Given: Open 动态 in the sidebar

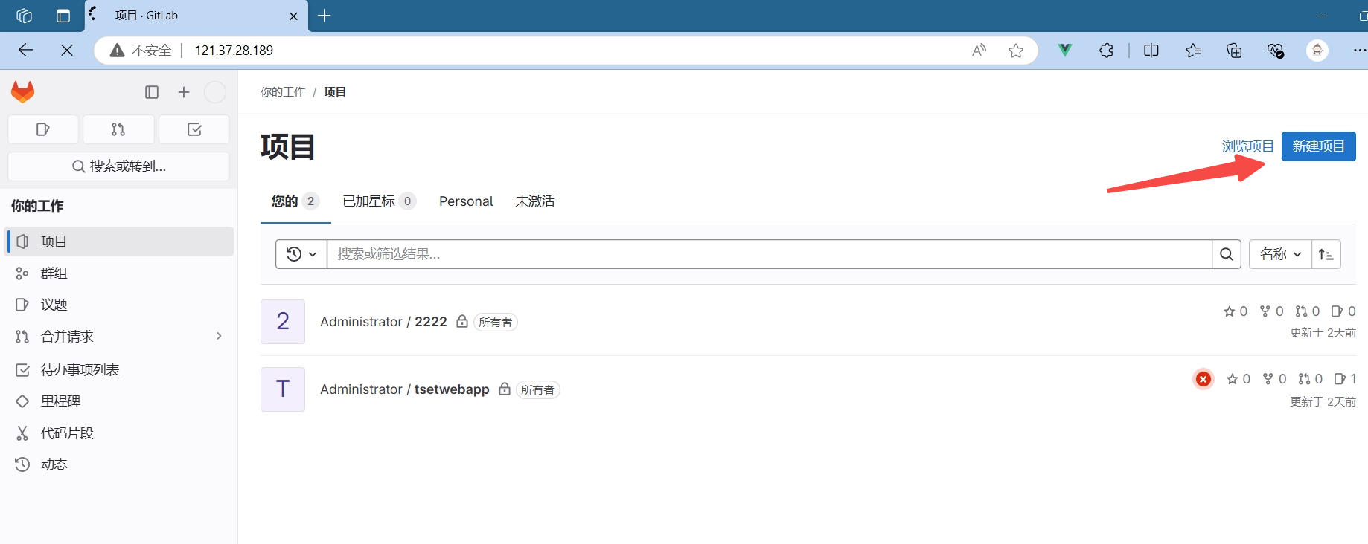Looking at the screenshot, I should click(x=121, y=464).
